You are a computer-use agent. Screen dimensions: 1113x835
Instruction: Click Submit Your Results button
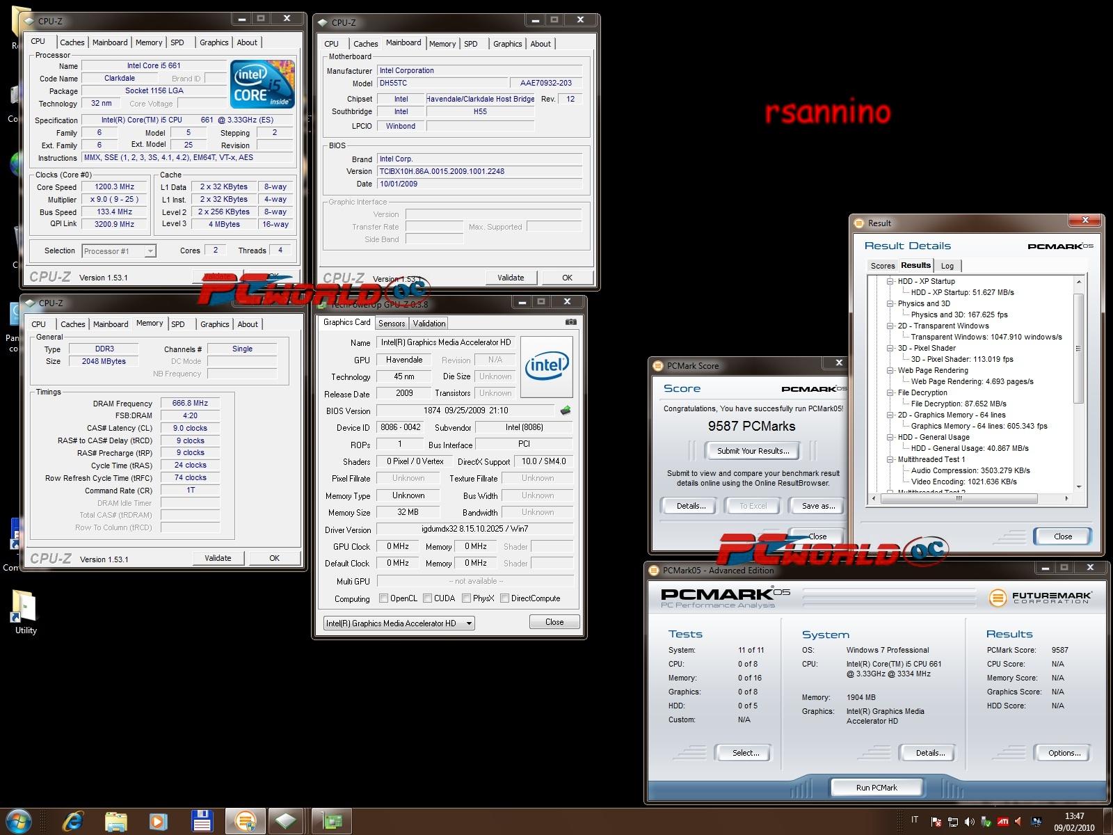point(753,451)
